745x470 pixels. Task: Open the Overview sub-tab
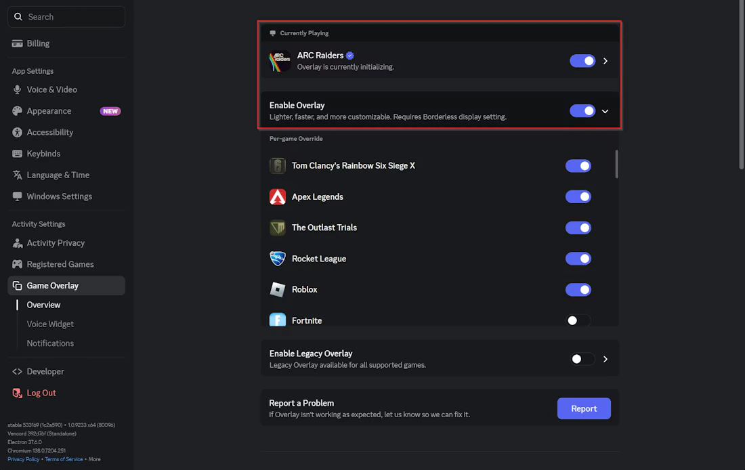pyautogui.click(x=44, y=305)
